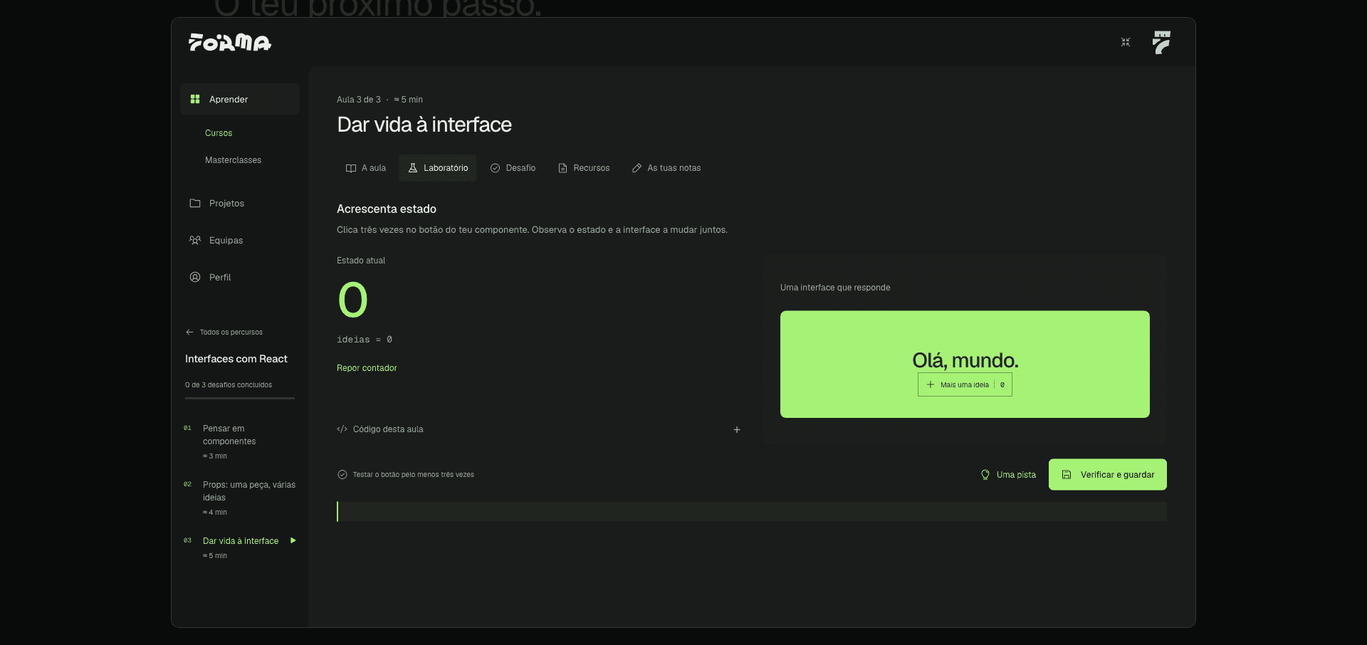The width and height of the screenshot is (1367, 645).
Task: Click 'Aula 3 de 3' header text
Action: coord(359,100)
